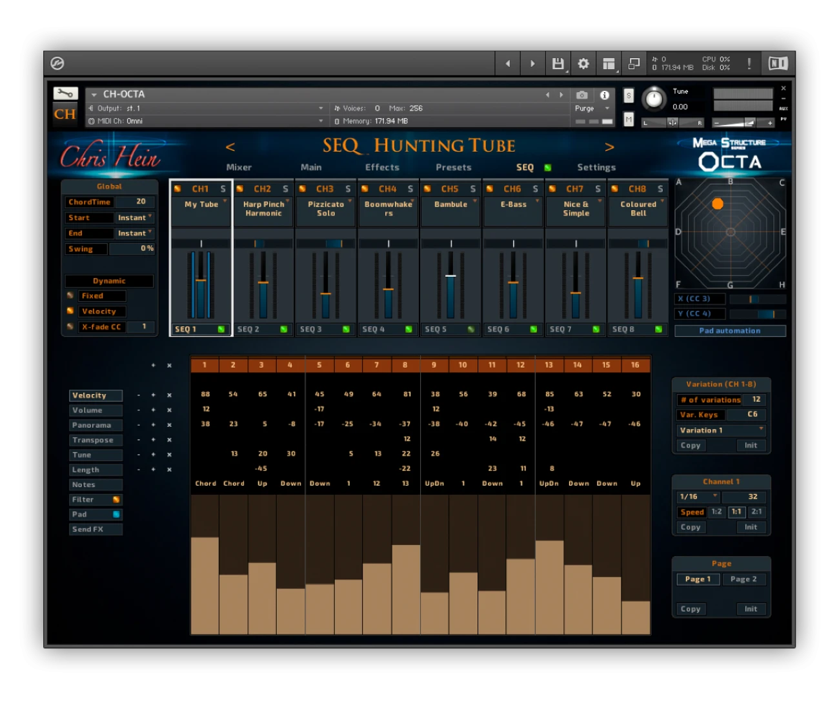Enable Velocity dynamic mode
839x705 pixels.
point(70,311)
